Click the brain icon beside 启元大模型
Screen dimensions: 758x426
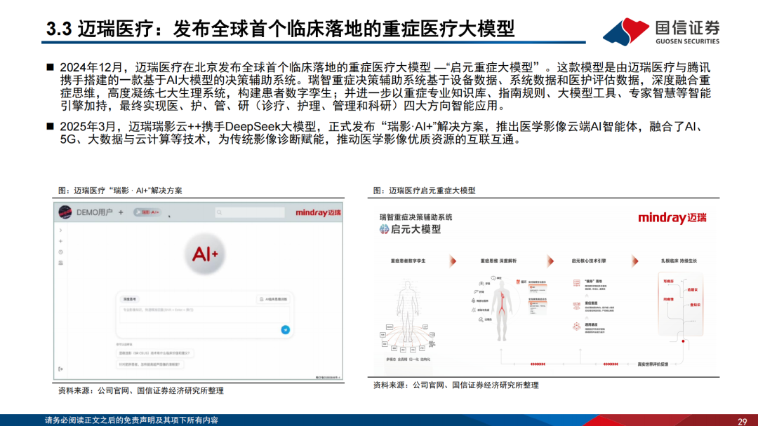click(x=385, y=230)
